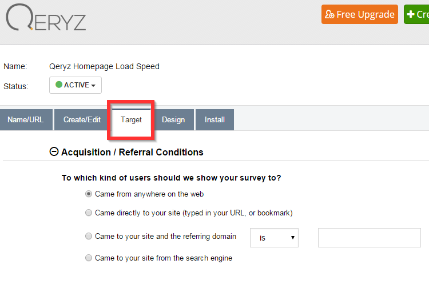Screen dimensions: 429x292
Task: Click the referring domain text field
Action: click(x=369, y=237)
